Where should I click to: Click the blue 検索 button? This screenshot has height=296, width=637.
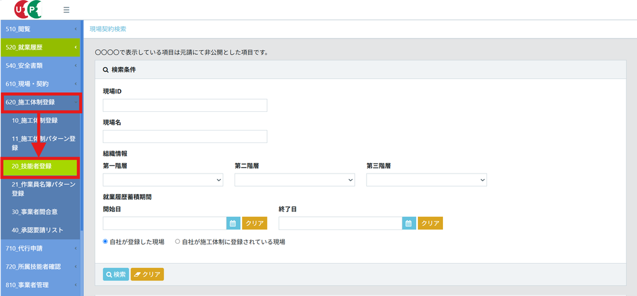click(116, 274)
